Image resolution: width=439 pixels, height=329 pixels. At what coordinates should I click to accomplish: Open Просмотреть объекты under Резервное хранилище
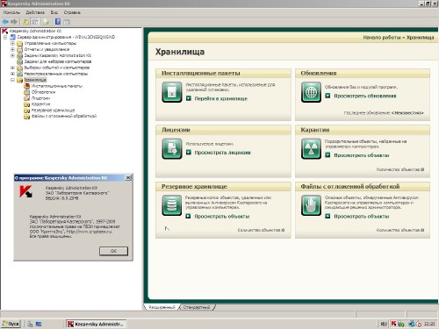pos(222,217)
